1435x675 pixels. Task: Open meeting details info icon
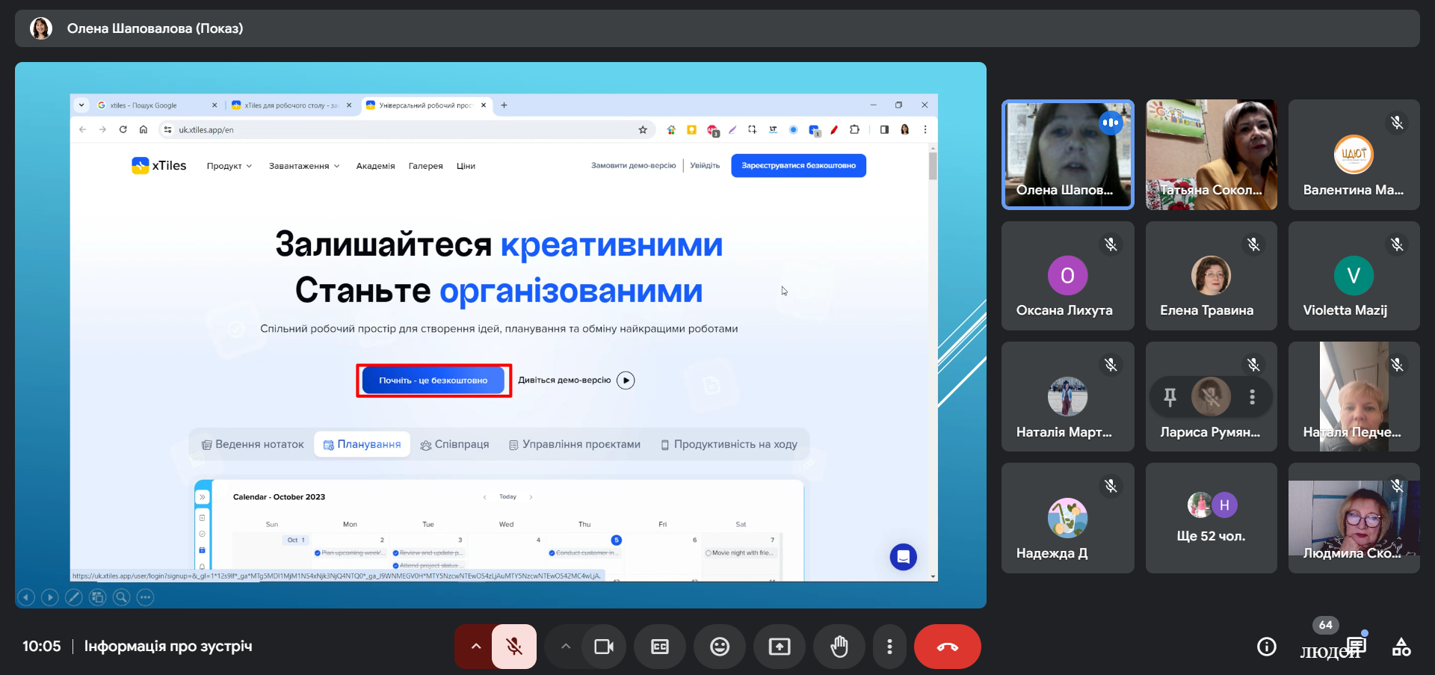point(1266,647)
